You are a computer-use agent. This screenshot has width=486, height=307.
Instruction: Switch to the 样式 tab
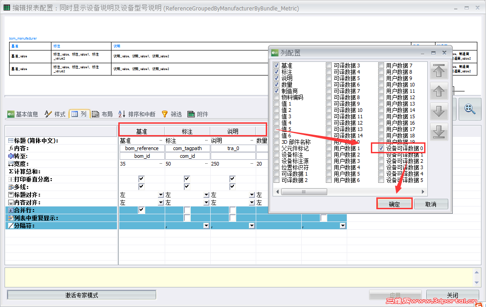[60, 114]
